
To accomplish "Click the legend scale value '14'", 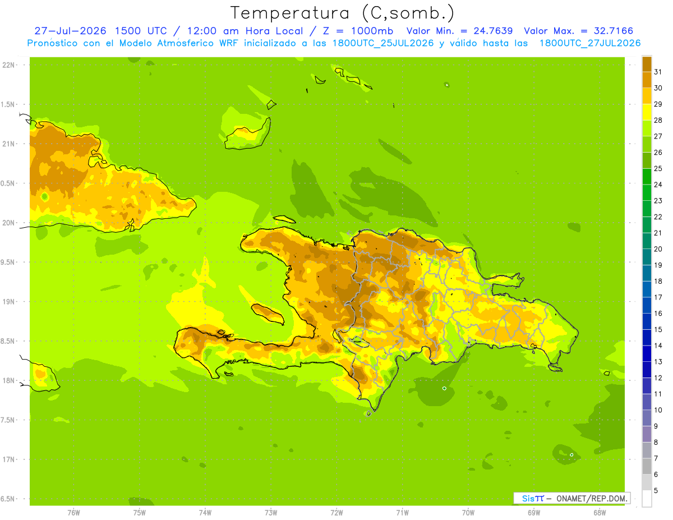I will click(x=658, y=346).
